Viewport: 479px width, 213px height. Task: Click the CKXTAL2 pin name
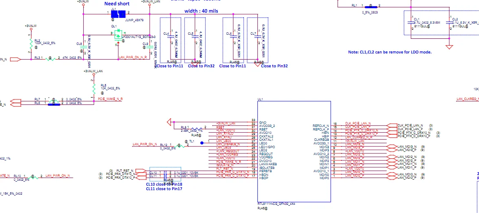[266, 136]
